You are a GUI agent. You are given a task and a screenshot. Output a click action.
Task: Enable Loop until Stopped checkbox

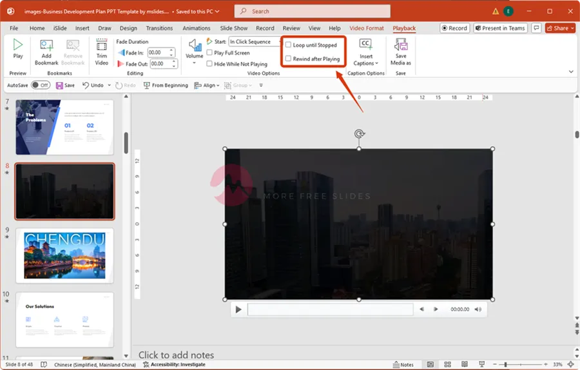click(x=289, y=45)
